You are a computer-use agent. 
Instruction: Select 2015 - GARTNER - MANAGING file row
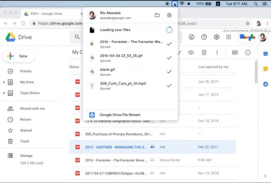tap(152, 147)
